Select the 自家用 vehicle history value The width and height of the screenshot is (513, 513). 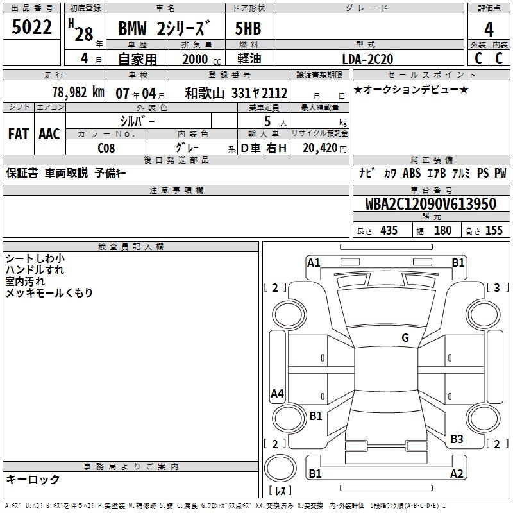pos(137,59)
